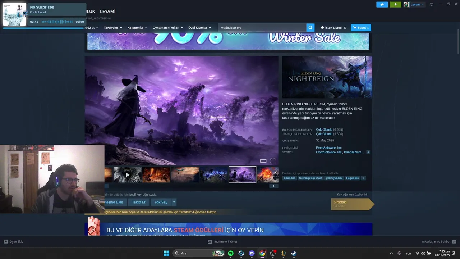Click Çok Olumlu recent reviews link
This screenshot has width=460, height=259.
click(324, 129)
